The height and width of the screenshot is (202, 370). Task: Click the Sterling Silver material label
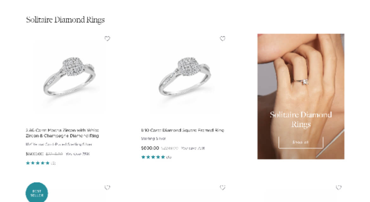153,139
